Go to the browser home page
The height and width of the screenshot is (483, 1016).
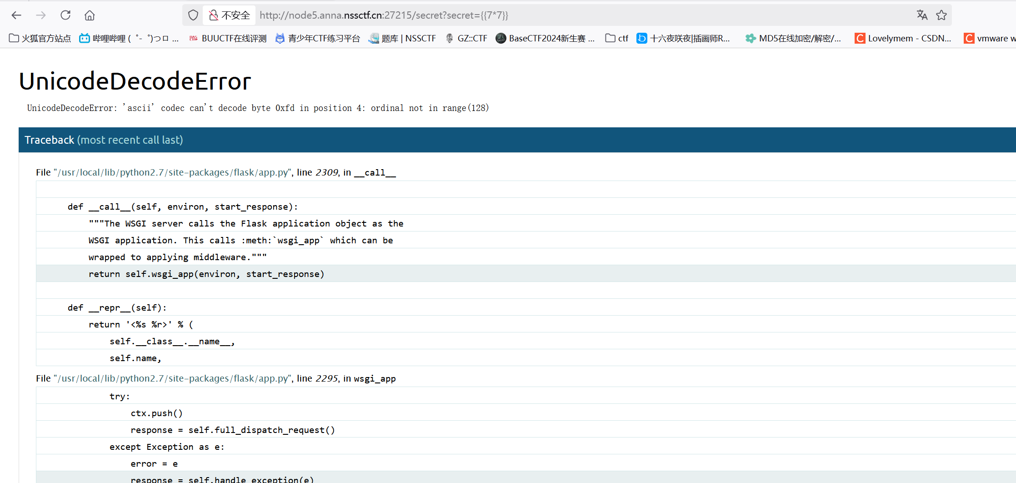(x=90, y=15)
